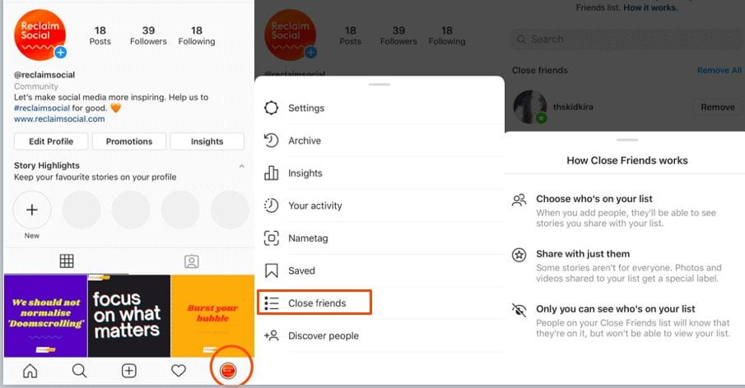Click the Remove All link
The width and height of the screenshot is (745, 388).
pyautogui.click(x=719, y=71)
